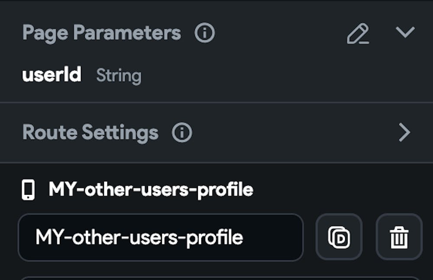Click the Route Settings section title
433x280 pixels.
[90, 132]
